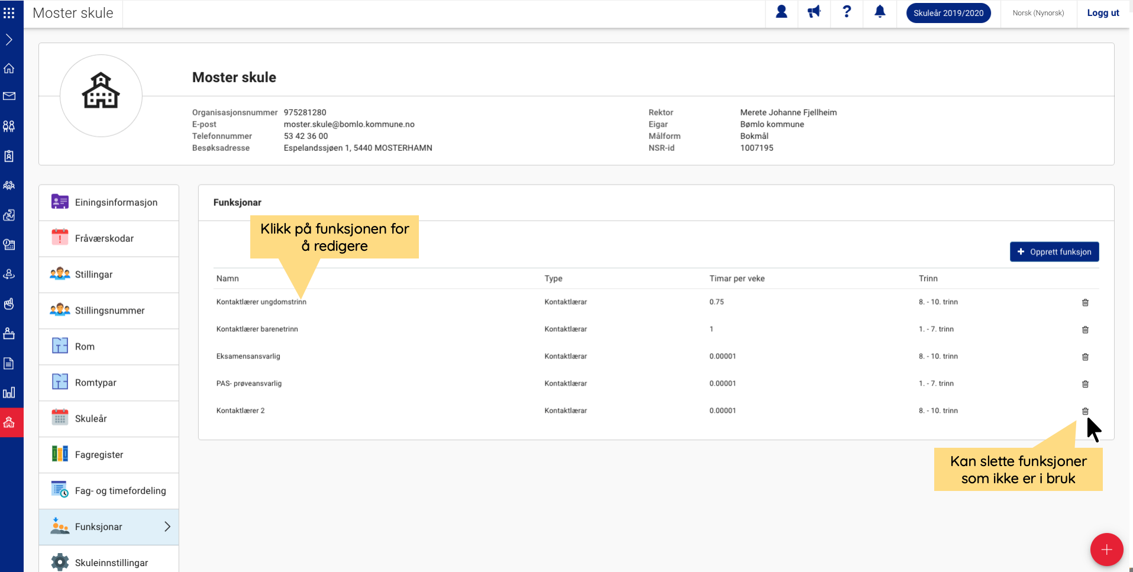
Task: Open notifications bell icon
Action: pos(880,12)
